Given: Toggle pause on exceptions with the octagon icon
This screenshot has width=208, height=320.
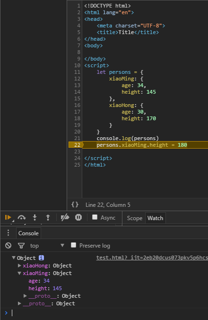Looking at the screenshot, I should (78, 217).
